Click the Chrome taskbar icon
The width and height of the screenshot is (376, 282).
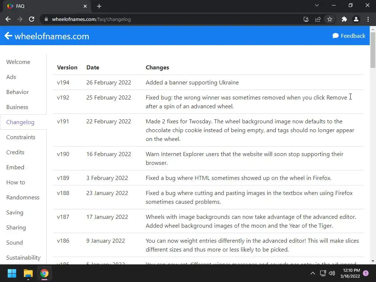(44, 273)
